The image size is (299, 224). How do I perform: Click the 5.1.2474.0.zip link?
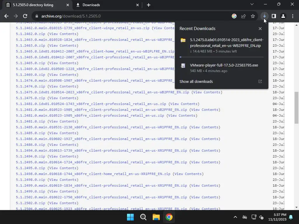(x=30, y=86)
